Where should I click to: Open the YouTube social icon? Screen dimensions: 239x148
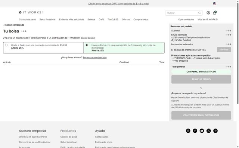tap(202, 131)
